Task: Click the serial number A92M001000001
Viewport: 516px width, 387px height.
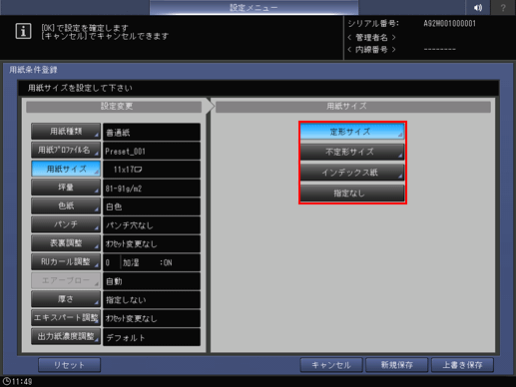Action: [x=449, y=24]
